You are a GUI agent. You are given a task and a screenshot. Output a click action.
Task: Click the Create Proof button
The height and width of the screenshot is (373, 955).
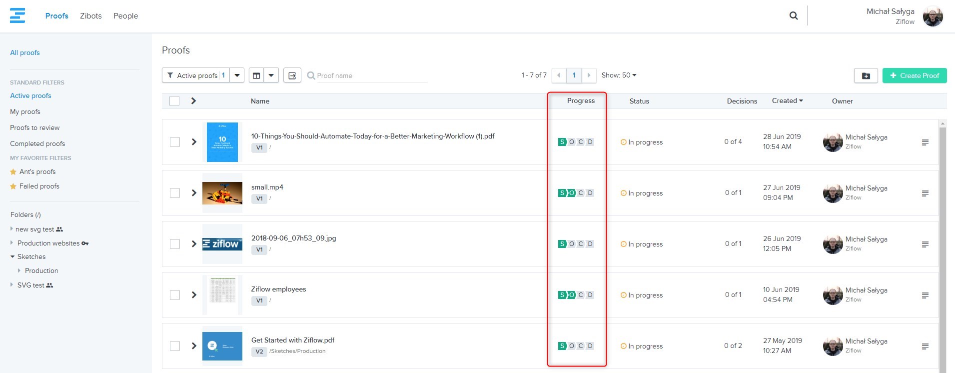click(914, 75)
